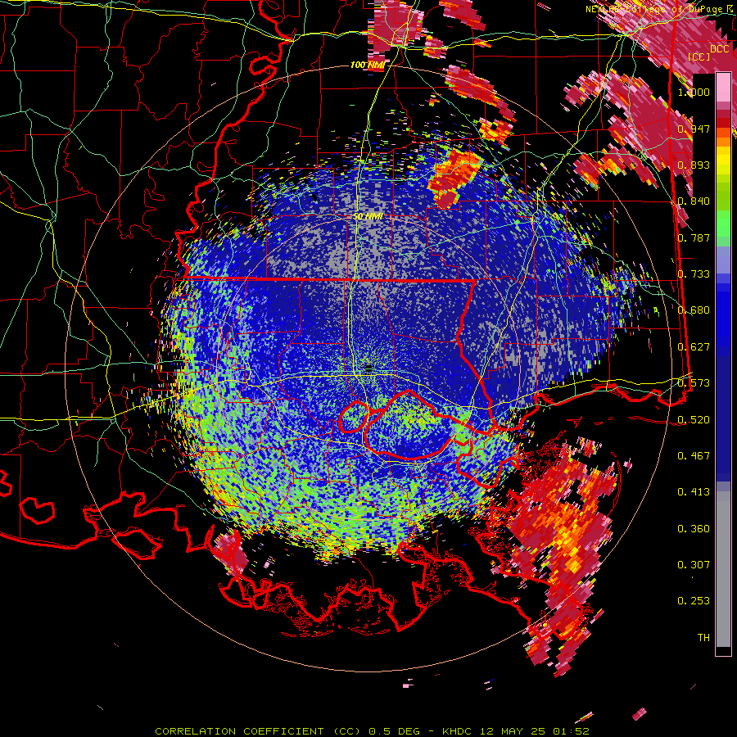Click the DCC legend title
This screenshot has height=737, width=737.
(x=719, y=49)
